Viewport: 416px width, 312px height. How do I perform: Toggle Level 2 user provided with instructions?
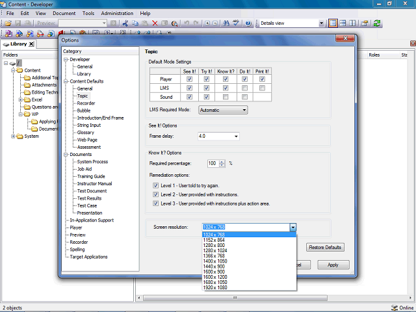156,194
